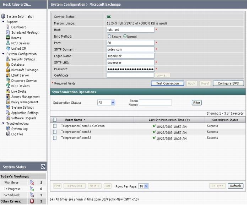Viewport: 249px width, 207px height.
Task: Open Log Files page
Action: [x=17, y=134]
